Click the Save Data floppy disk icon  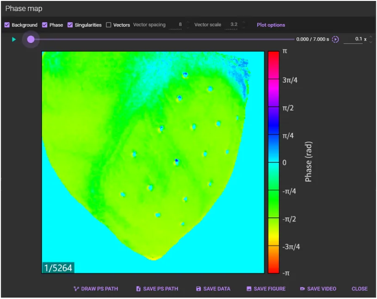198,289
